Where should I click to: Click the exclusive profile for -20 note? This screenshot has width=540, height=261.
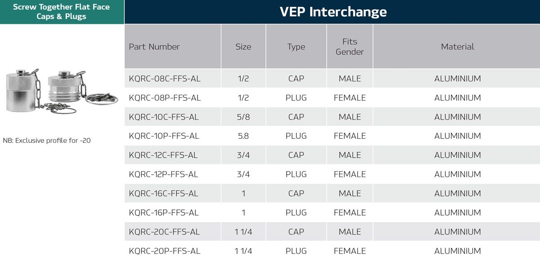coord(47,141)
